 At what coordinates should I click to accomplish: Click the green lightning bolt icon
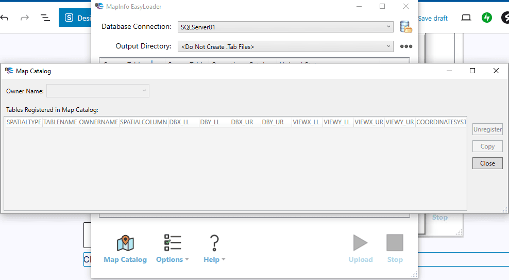(486, 18)
